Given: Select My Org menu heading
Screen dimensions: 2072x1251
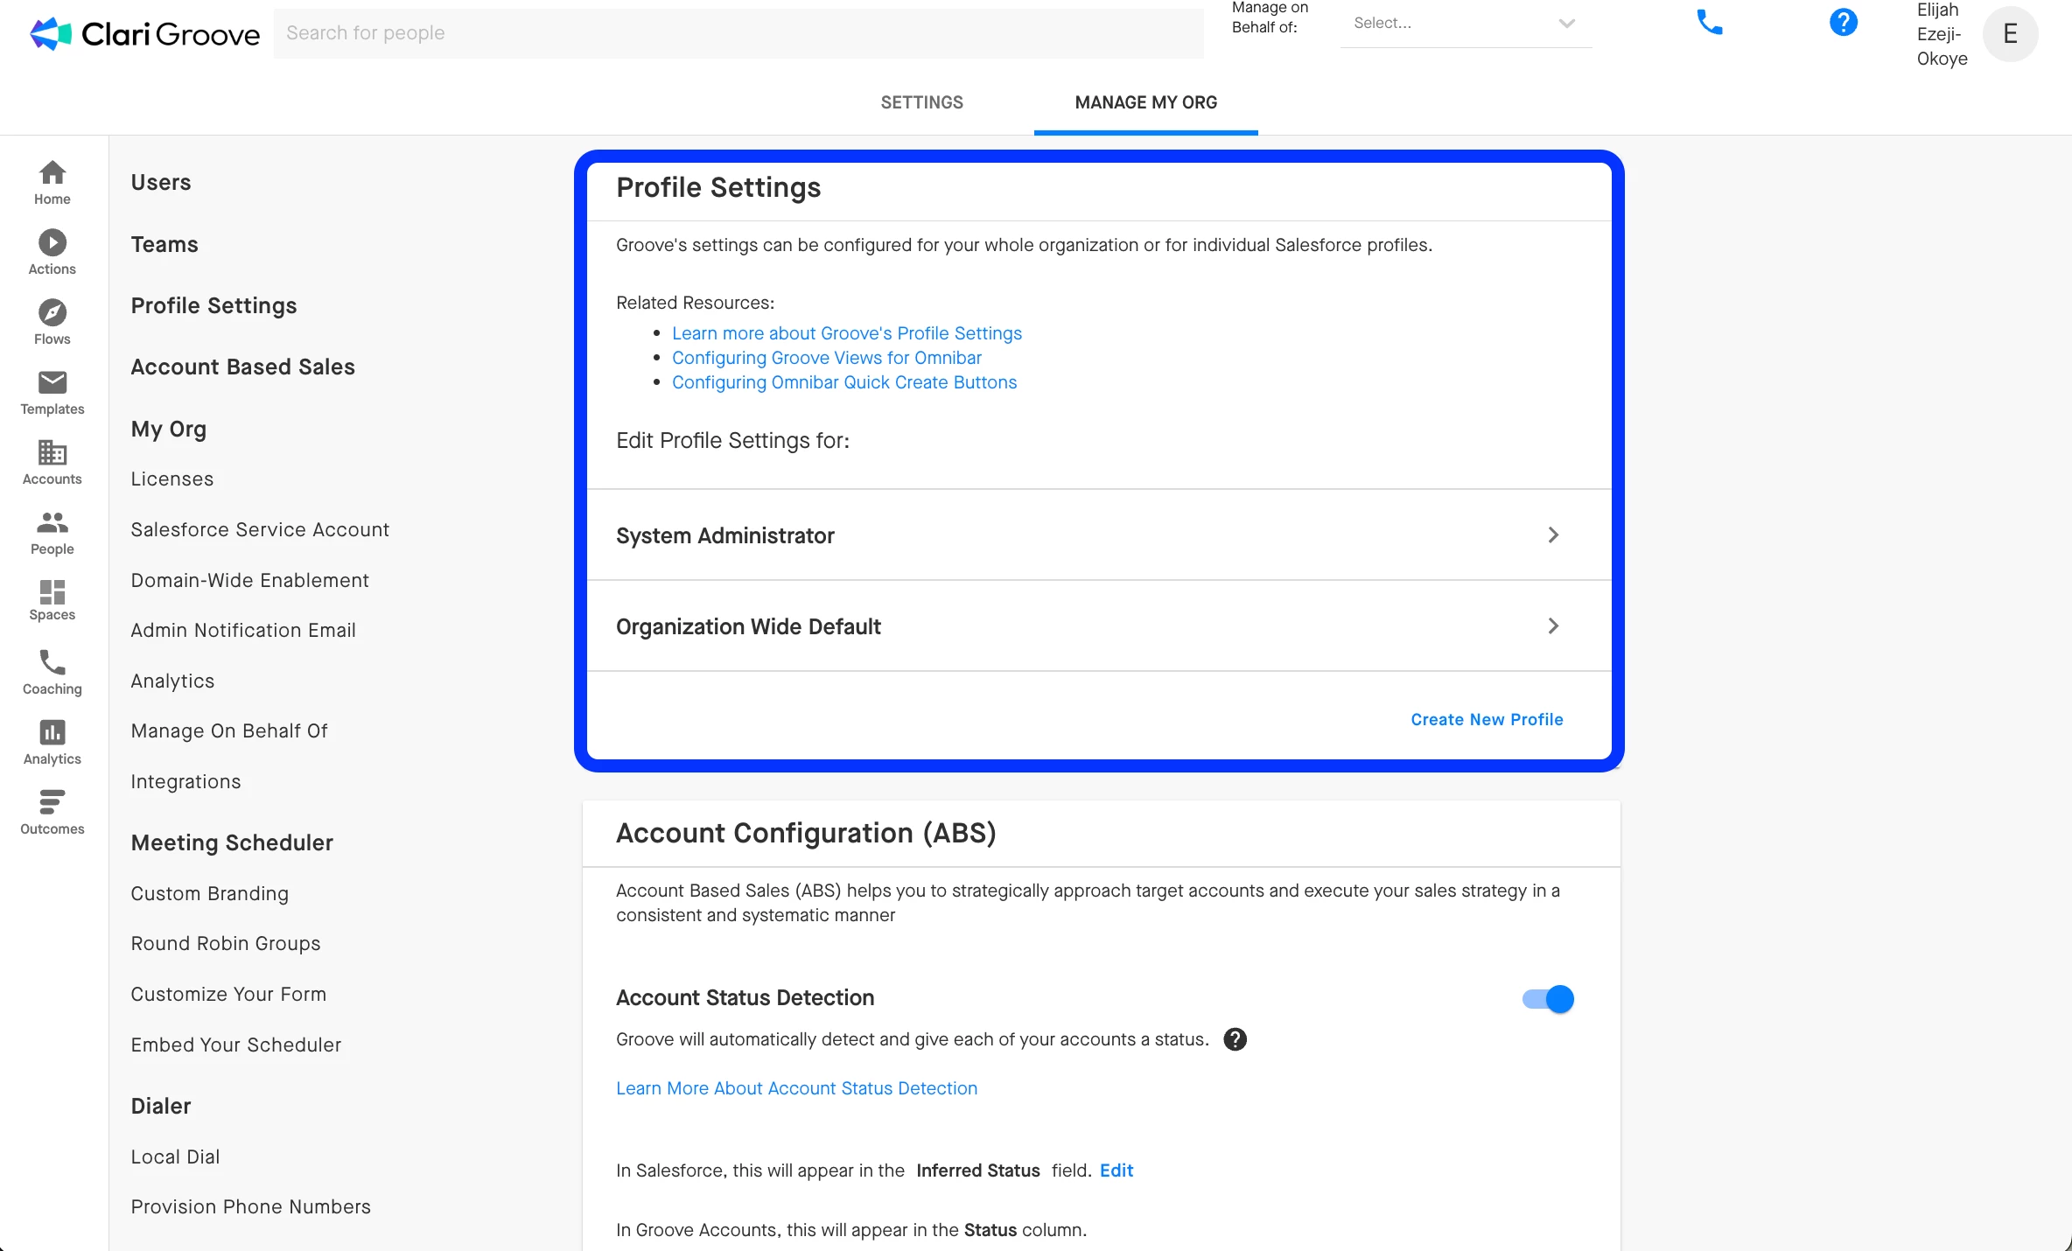Looking at the screenshot, I should pyautogui.click(x=169, y=429).
